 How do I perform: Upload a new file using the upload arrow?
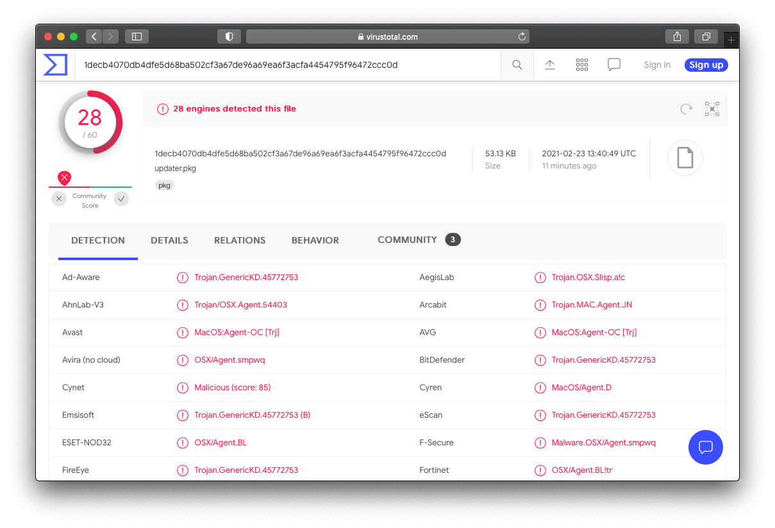[x=549, y=64]
